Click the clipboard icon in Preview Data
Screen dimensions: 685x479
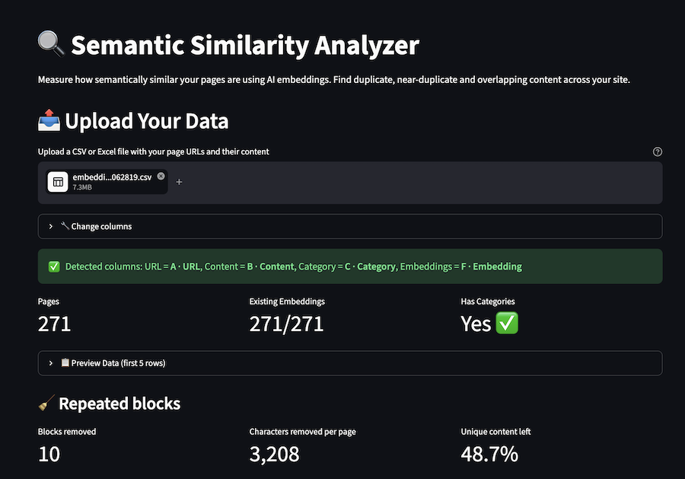65,362
